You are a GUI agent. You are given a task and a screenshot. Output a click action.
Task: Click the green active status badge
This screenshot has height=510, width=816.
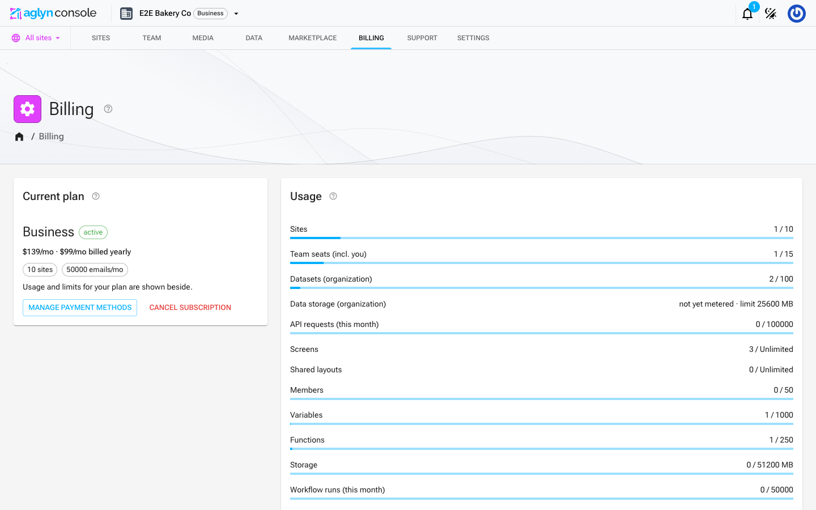point(93,232)
